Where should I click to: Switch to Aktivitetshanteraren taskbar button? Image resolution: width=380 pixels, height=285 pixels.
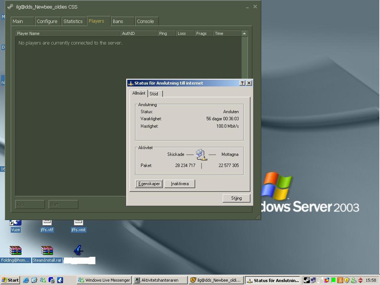point(160,280)
